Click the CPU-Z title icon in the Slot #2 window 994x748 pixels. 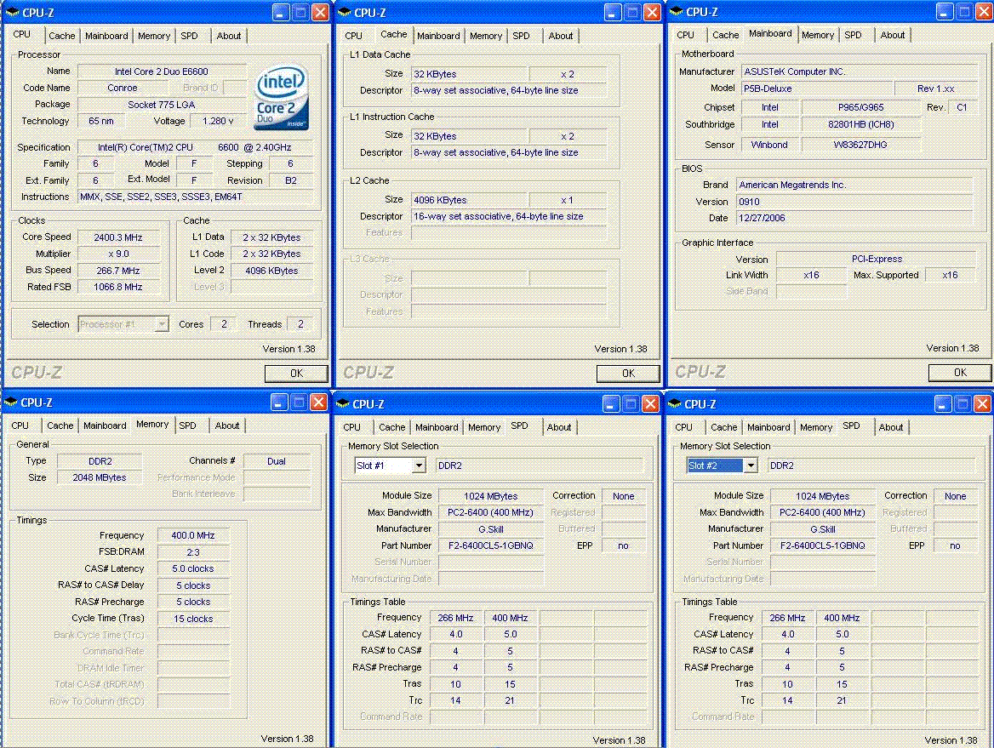(x=675, y=404)
